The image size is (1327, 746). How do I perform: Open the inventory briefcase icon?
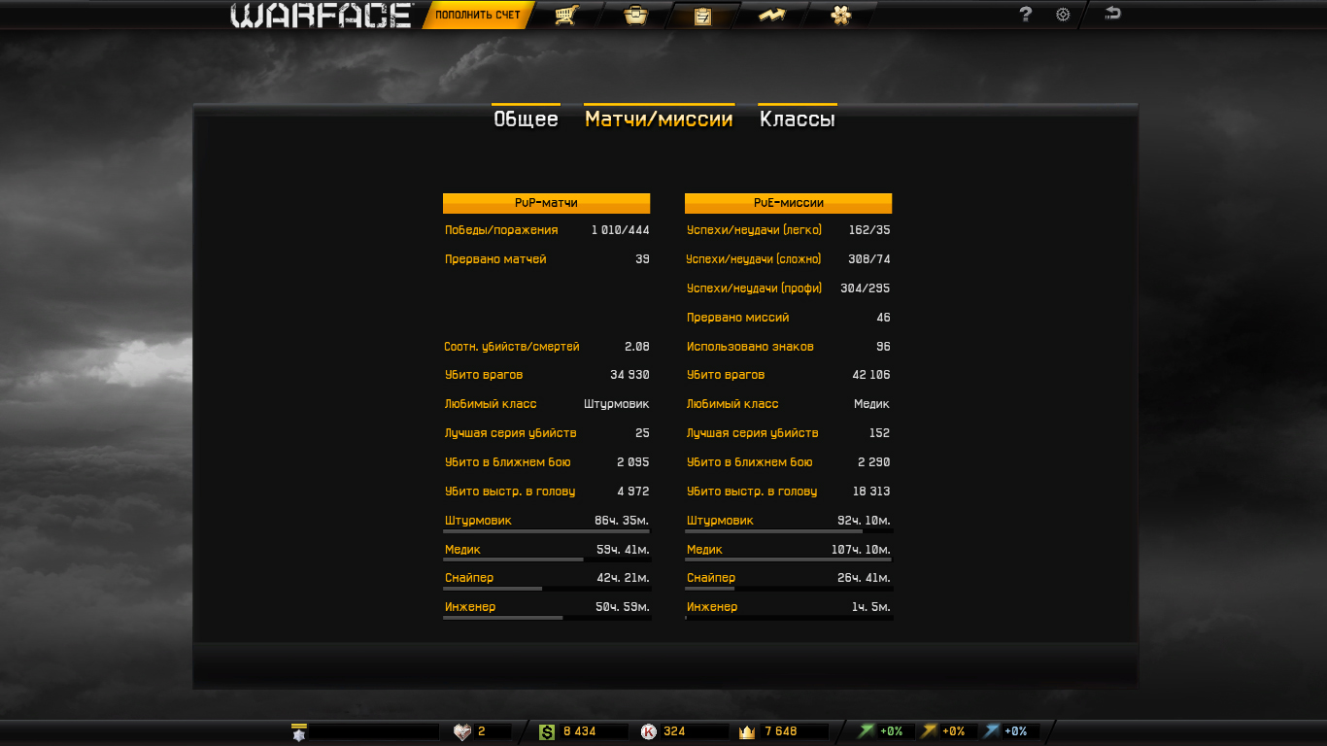tap(635, 16)
